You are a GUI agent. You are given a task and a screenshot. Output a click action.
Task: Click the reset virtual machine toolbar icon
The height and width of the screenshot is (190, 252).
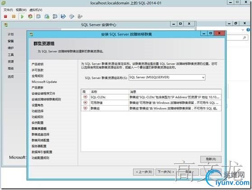click(x=30, y=16)
